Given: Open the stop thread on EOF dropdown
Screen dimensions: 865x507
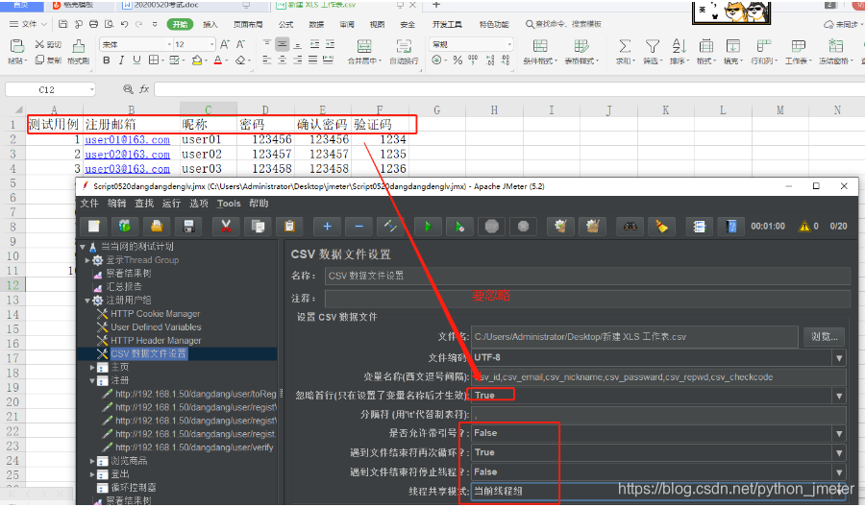Looking at the screenshot, I should (839, 472).
